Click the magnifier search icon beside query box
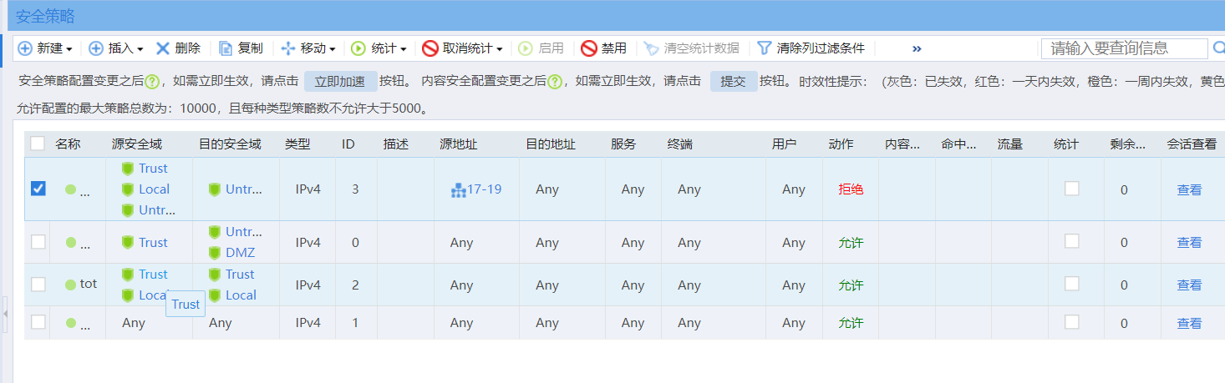 click(x=1219, y=48)
